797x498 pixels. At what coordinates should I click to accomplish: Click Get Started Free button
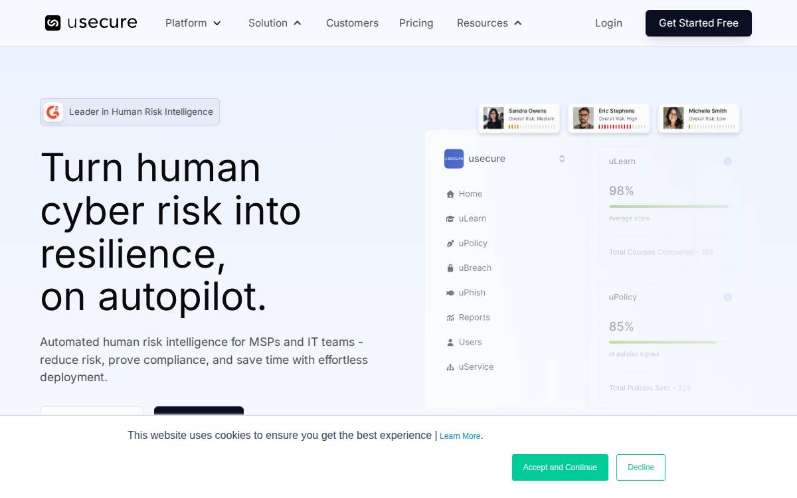point(699,23)
